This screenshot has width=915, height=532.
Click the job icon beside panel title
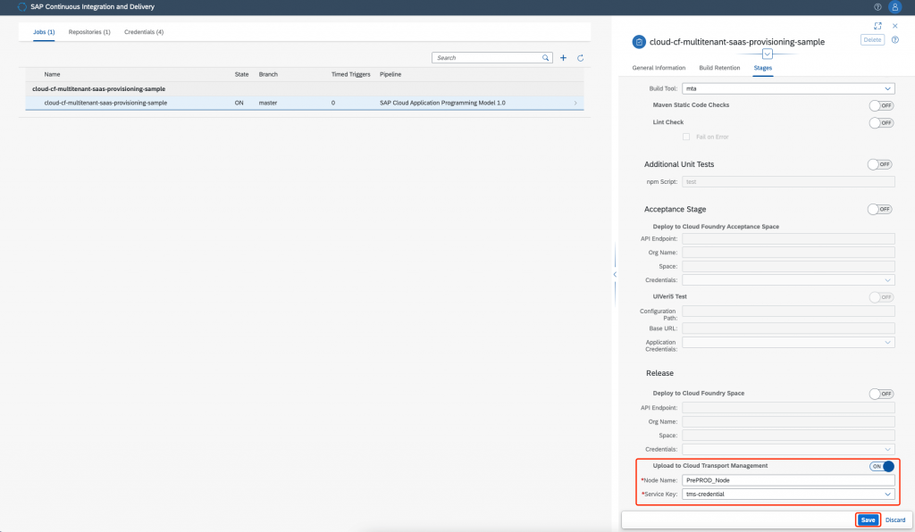tap(639, 42)
